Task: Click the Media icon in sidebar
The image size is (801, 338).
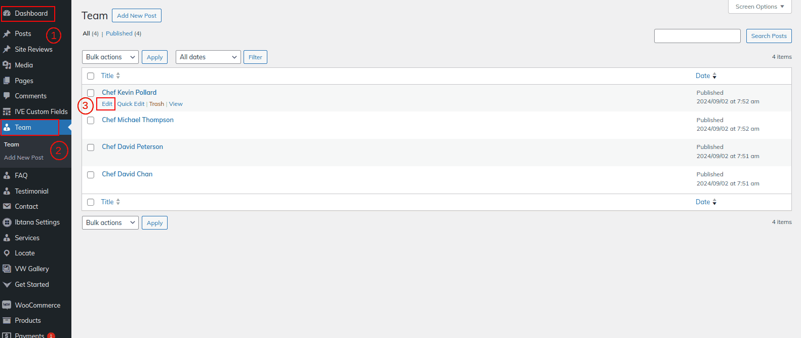Action: click(7, 65)
